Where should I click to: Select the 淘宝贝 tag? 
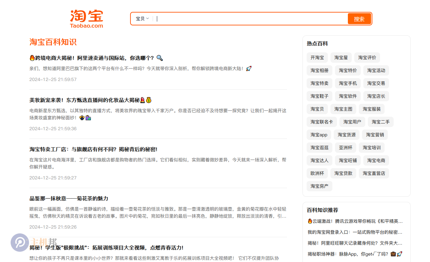coord(317,109)
